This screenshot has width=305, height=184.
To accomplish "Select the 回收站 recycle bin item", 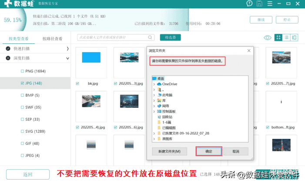I will (x=165, y=117).
